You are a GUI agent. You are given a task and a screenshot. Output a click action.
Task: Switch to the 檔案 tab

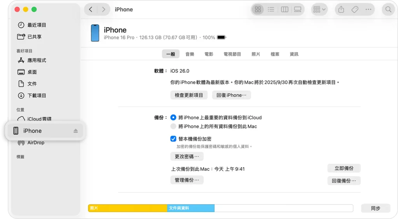[275, 54]
